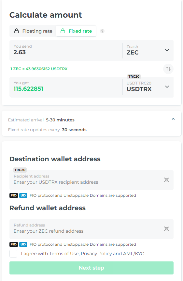Scan QR code for recipient address
The image size is (183, 281).
(x=166, y=180)
